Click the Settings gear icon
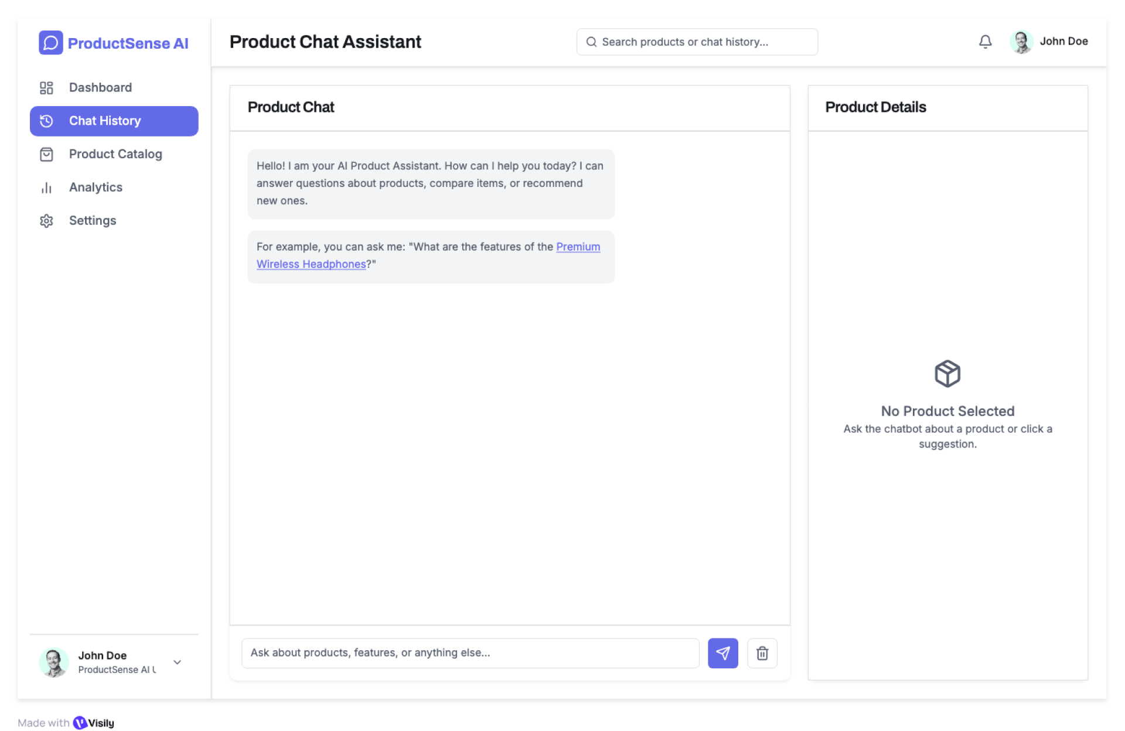 (46, 221)
